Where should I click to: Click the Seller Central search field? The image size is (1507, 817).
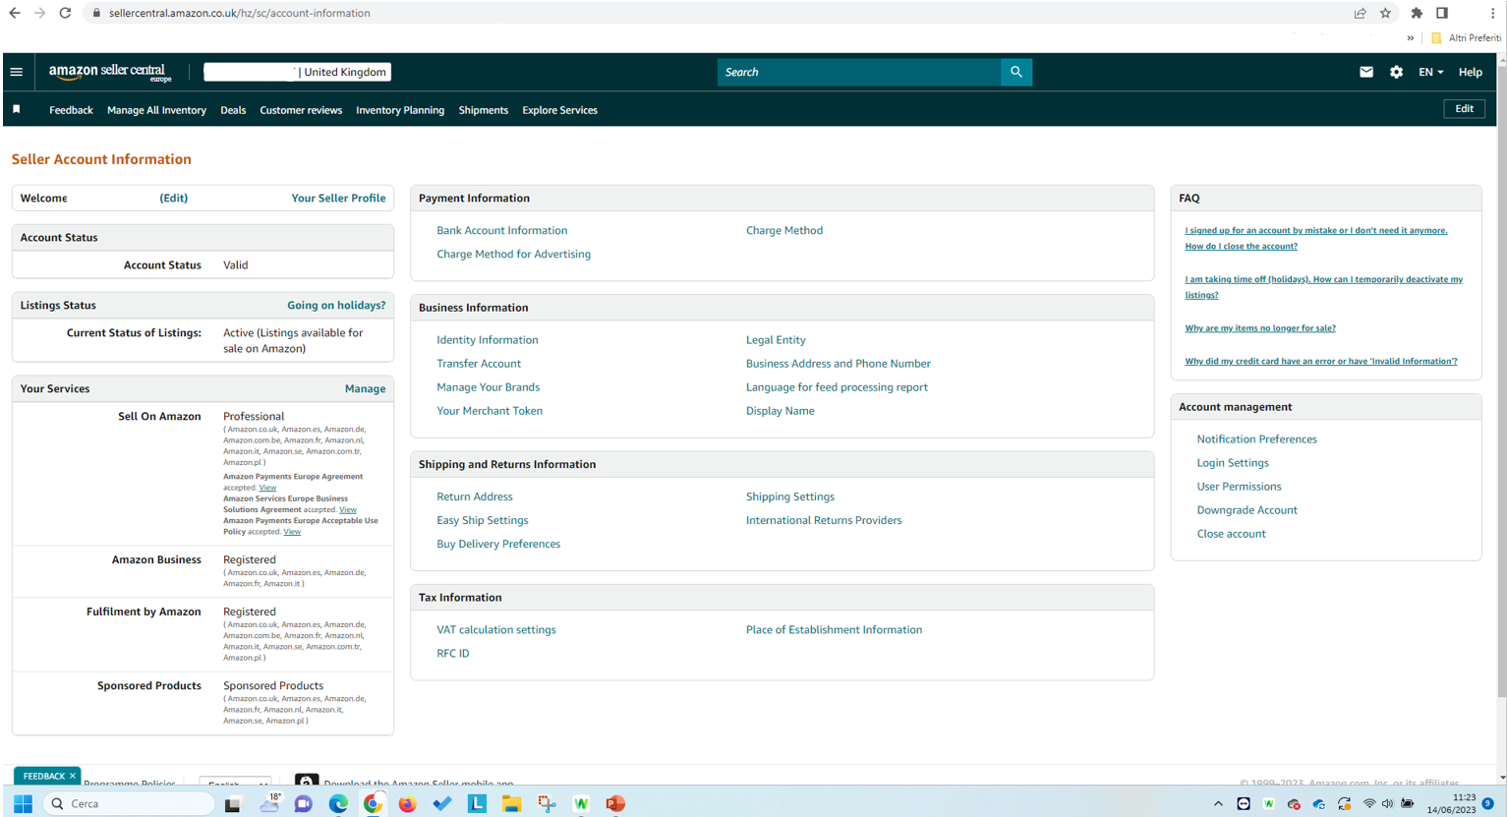pos(859,72)
